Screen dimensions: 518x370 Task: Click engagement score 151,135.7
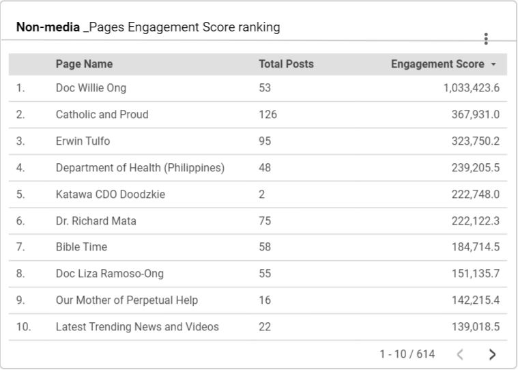click(476, 274)
